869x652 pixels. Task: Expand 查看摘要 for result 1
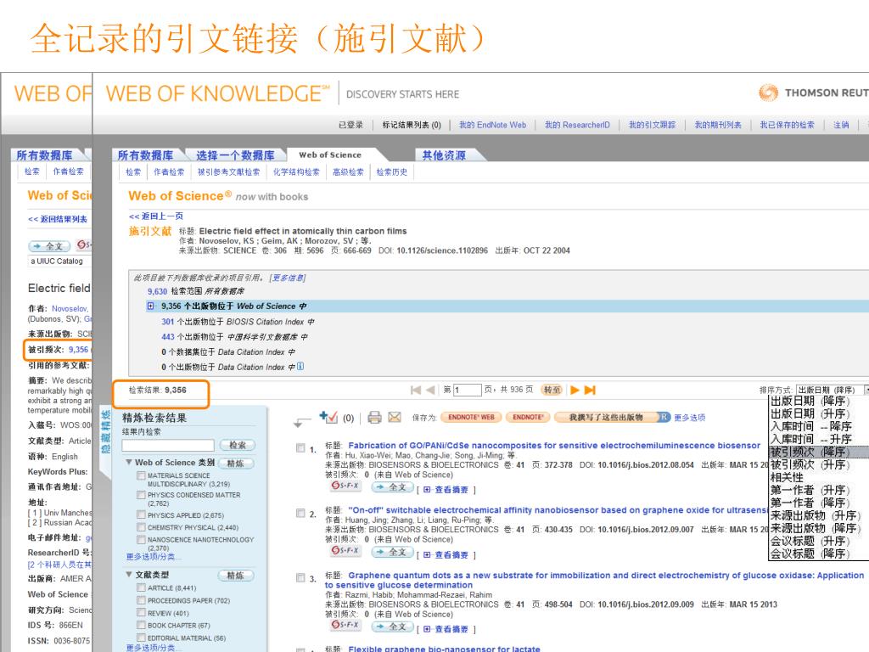[x=446, y=490]
